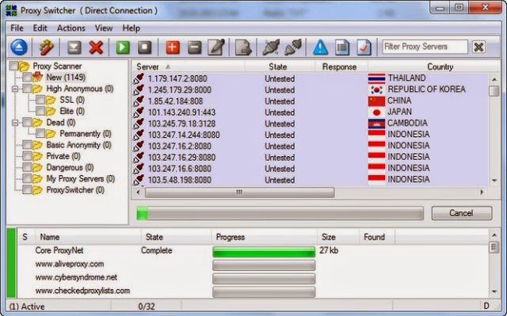Sort by the Server column header
Image resolution: width=507 pixels, height=316 pixels.
pos(189,67)
